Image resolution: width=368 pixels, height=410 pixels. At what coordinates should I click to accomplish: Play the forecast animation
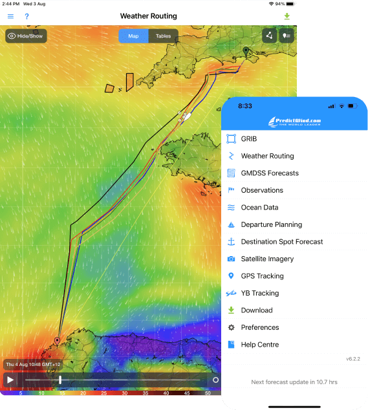[x=10, y=380]
